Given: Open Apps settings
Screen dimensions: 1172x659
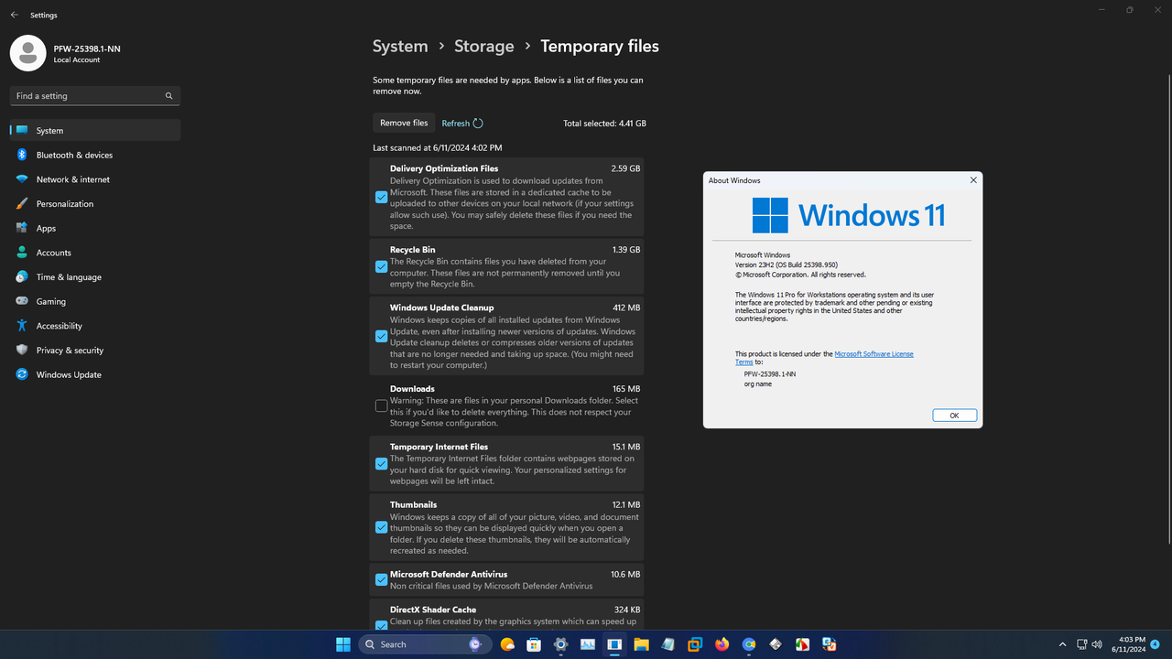Looking at the screenshot, I should coord(95,228).
